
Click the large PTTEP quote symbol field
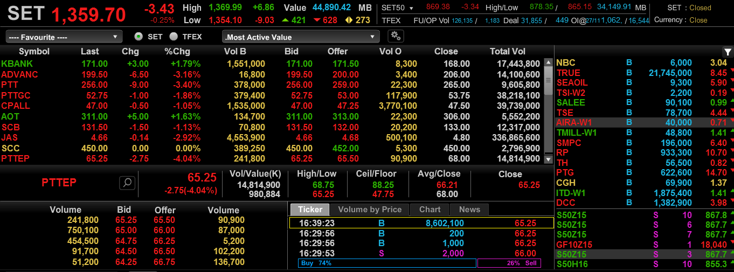click(x=59, y=183)
